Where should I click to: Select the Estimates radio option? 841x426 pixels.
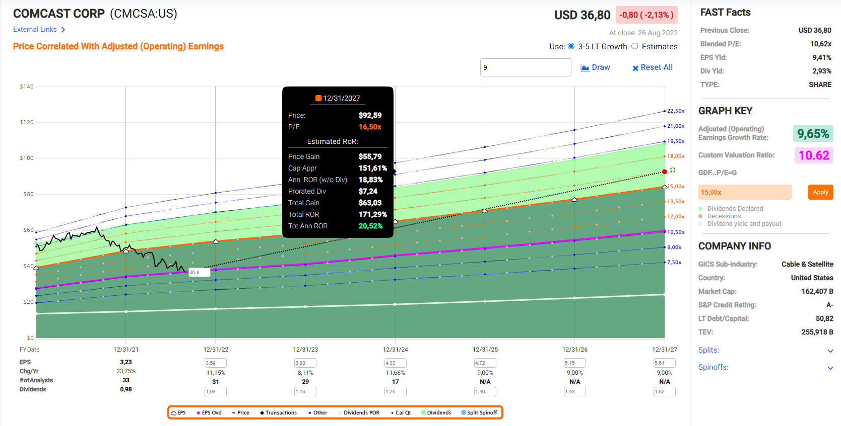[x=635, y=46]
